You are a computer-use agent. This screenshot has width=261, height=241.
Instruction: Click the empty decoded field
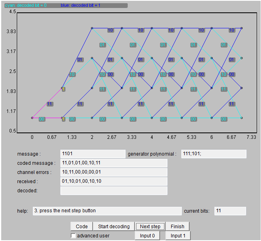(114, 190)
